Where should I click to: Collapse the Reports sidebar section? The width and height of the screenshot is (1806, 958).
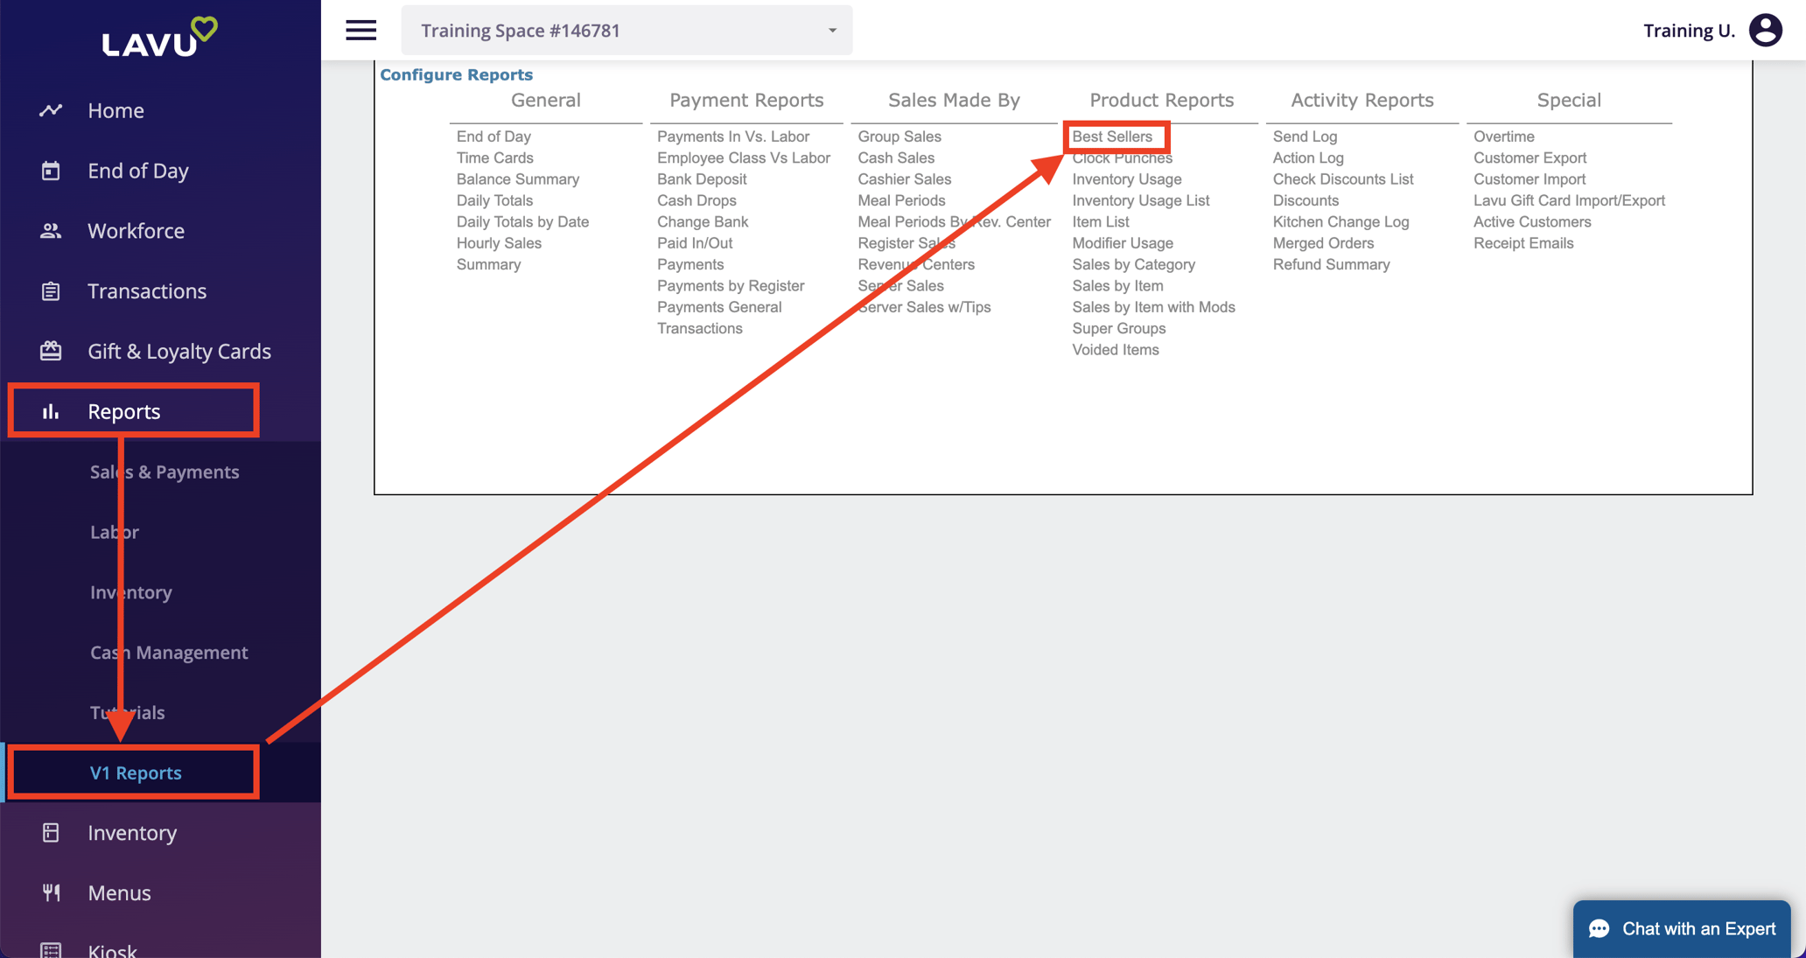click(x=124, y=411)
